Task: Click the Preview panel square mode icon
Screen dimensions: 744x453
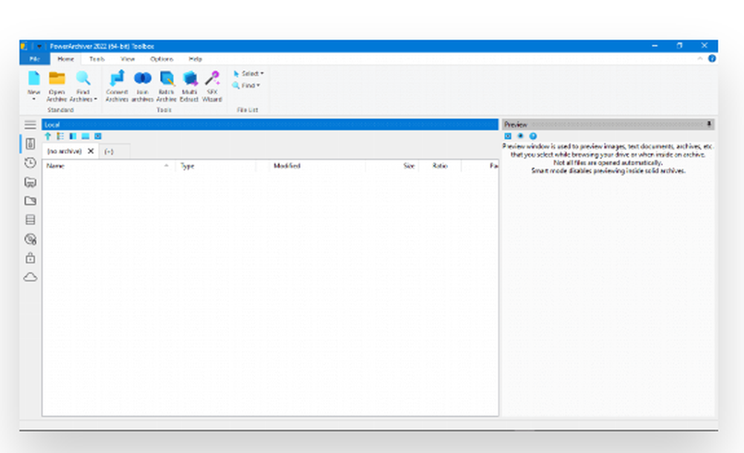Action: pyautogui.click(x=507, y=136)
